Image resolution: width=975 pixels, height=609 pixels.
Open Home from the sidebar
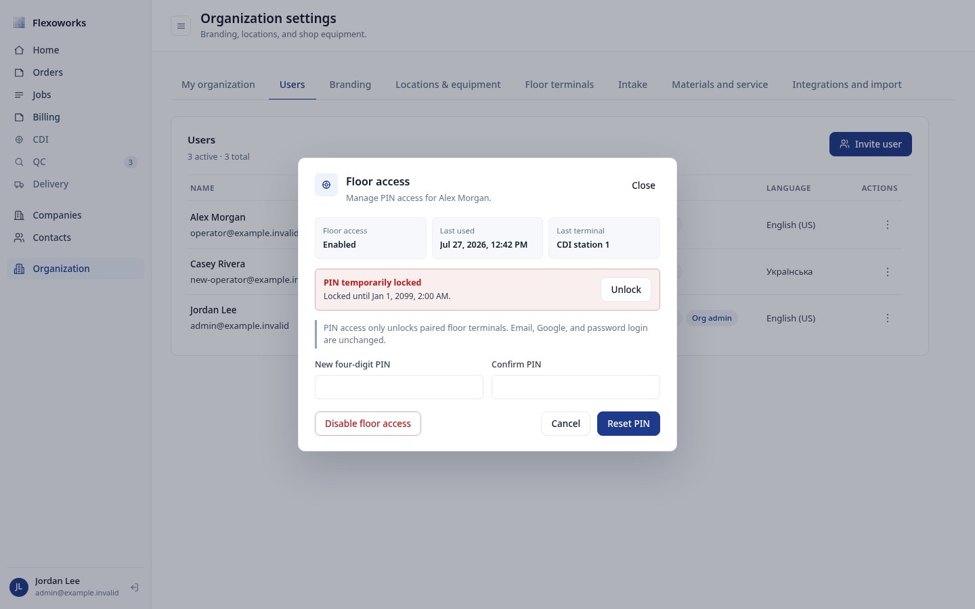pyautogui.click(x=75, y=50)
